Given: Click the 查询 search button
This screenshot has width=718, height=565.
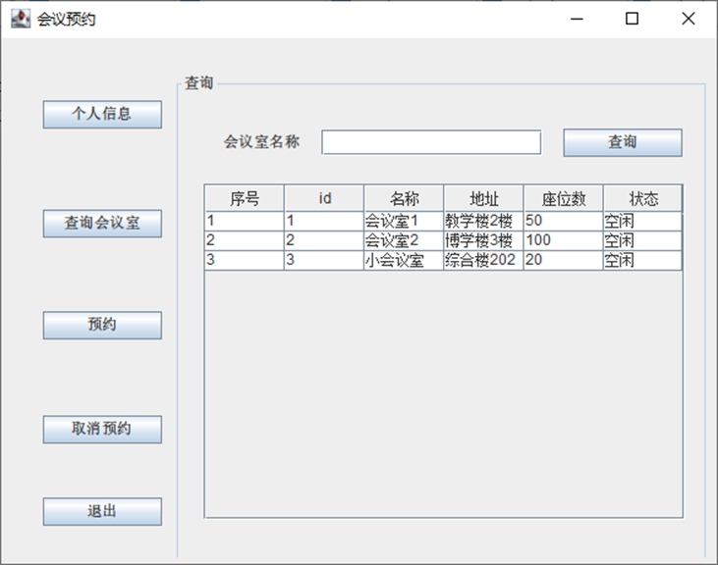Looking at the screenshot, I should 623,142.
